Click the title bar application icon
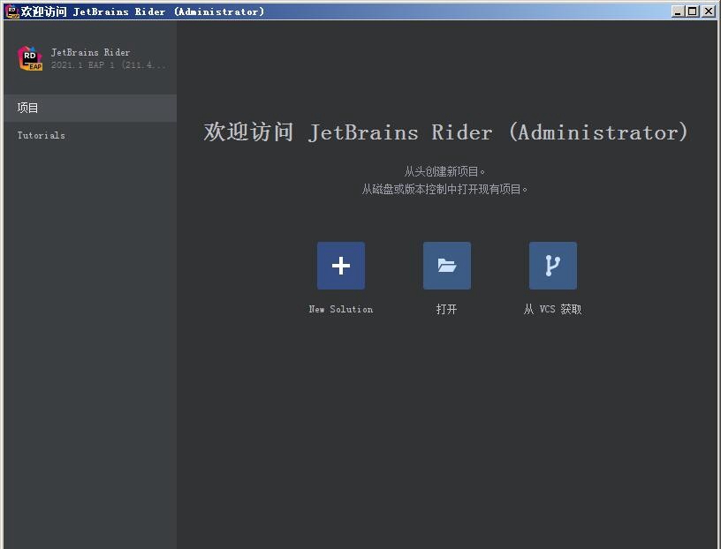The image size is (721, 549). point(12,11)
